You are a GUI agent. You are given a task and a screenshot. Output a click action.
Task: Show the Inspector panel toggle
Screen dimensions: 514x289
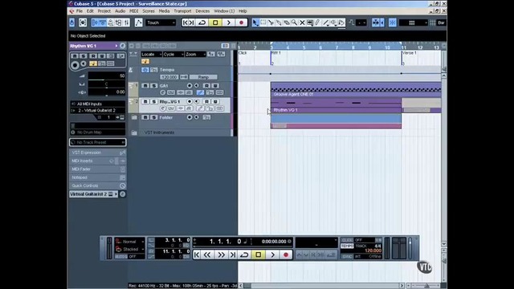(95, 22)
